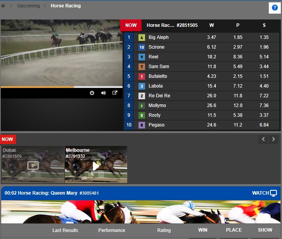282x239 pixels.
Task: Click the race video player
Action: [x=62, y=53]
